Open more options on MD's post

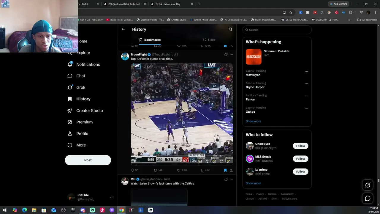pyautogui.click(x=231, y=179)
